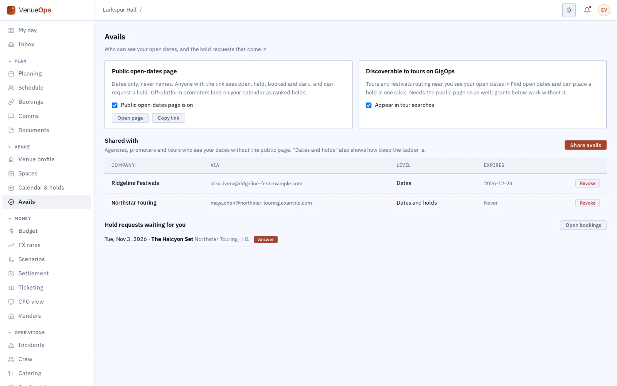Answer The Halcyon Set hold request
Viewport: 617px width, 386px height.
coord(266,239)
